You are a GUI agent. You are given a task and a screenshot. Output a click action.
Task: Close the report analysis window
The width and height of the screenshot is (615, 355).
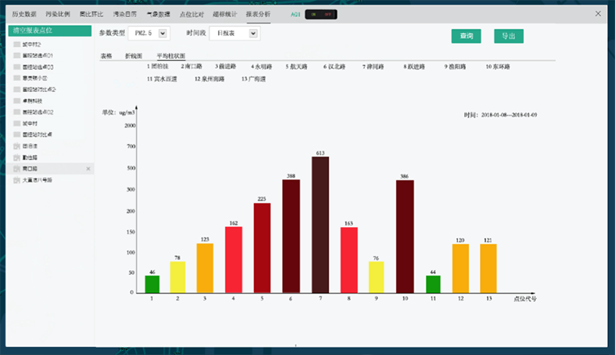click(598, 14)
